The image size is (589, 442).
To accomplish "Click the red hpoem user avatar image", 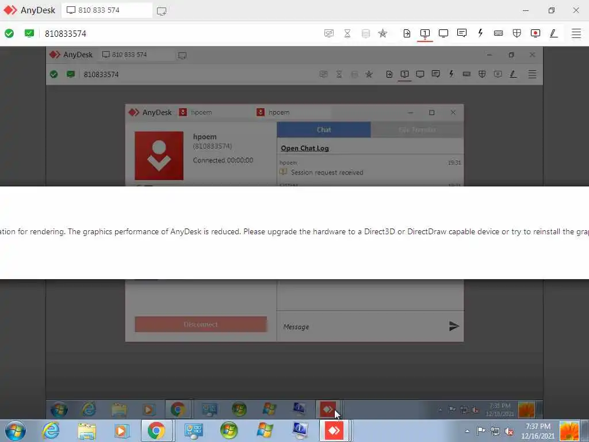I will (x=159, y=155).
